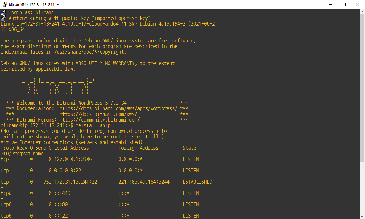Image resolution: width=365 pixels, height=219 pixels.
Task: Click the ':::22' local address
Action: [x=61, y=216]
